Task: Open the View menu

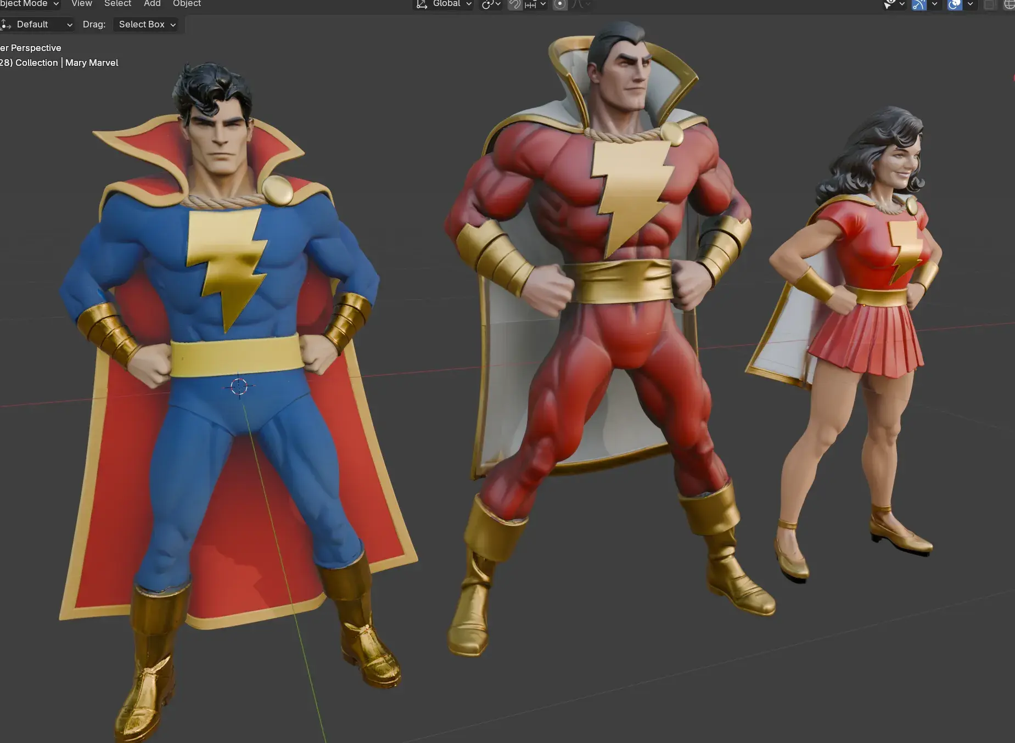Action: [82, 3]
